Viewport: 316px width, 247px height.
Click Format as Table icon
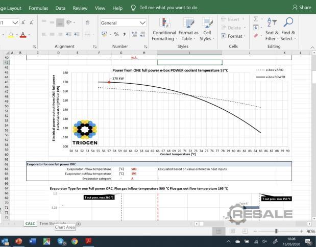pyautogui.click(x=187, y=30)
